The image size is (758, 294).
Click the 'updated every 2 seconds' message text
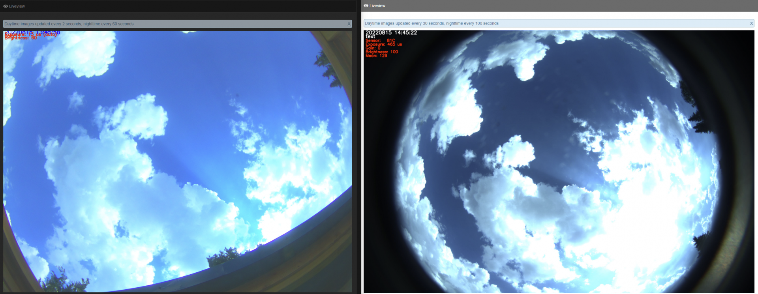(69, 24)
